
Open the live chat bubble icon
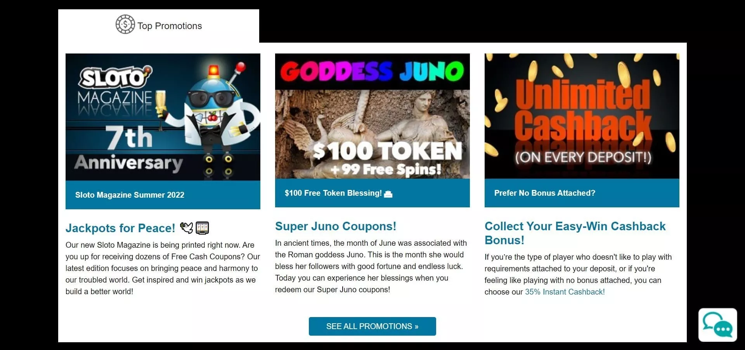pyautogui.click(x=717, y=325)
